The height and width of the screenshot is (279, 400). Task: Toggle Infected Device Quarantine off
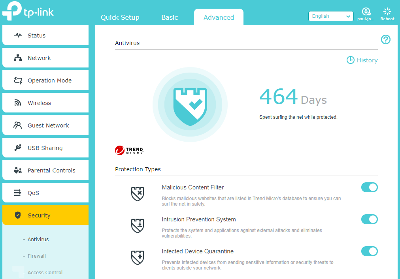(370, 251)
